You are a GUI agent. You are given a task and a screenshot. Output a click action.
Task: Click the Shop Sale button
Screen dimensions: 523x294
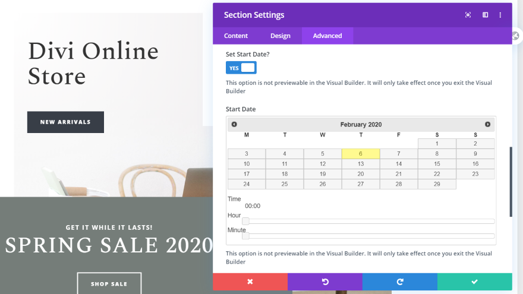[109, 284]
